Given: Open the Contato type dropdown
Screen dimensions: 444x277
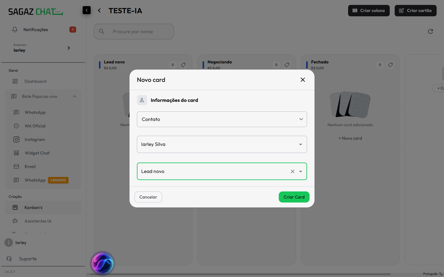Looking at the screenshot, I should [x=222, y=119].
